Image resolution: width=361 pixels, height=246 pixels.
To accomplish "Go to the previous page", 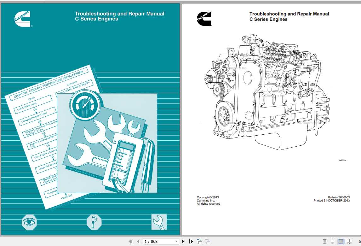I will (x=138, y=241).
